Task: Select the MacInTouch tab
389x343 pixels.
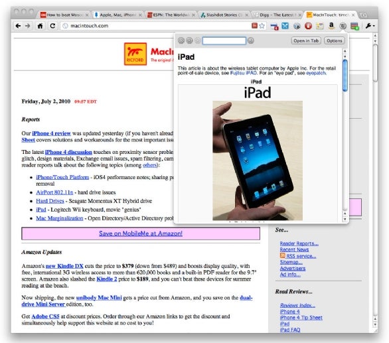Action: point(330,15)
